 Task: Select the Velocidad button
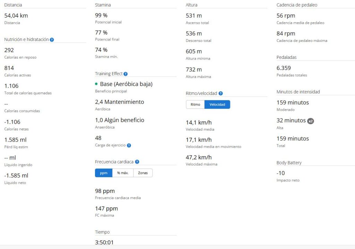[x=217, y=105]
